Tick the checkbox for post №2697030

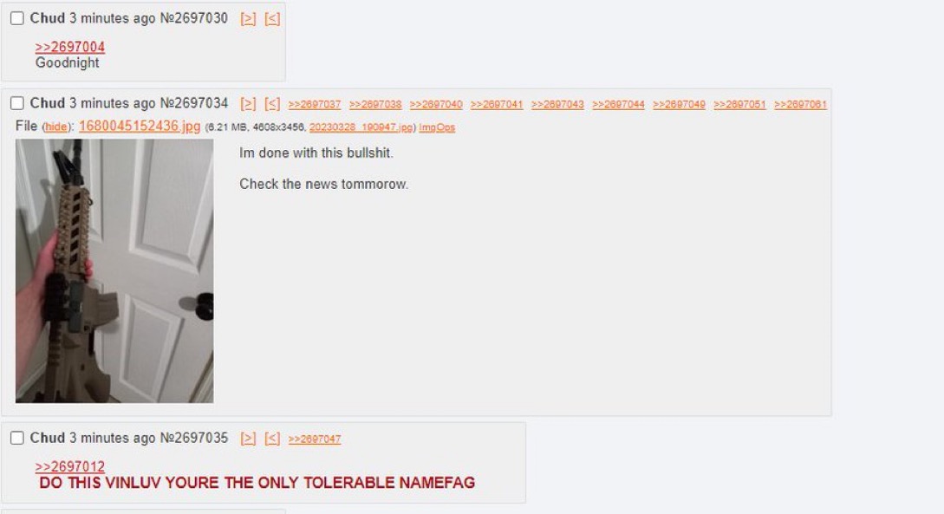click(17, 18)
